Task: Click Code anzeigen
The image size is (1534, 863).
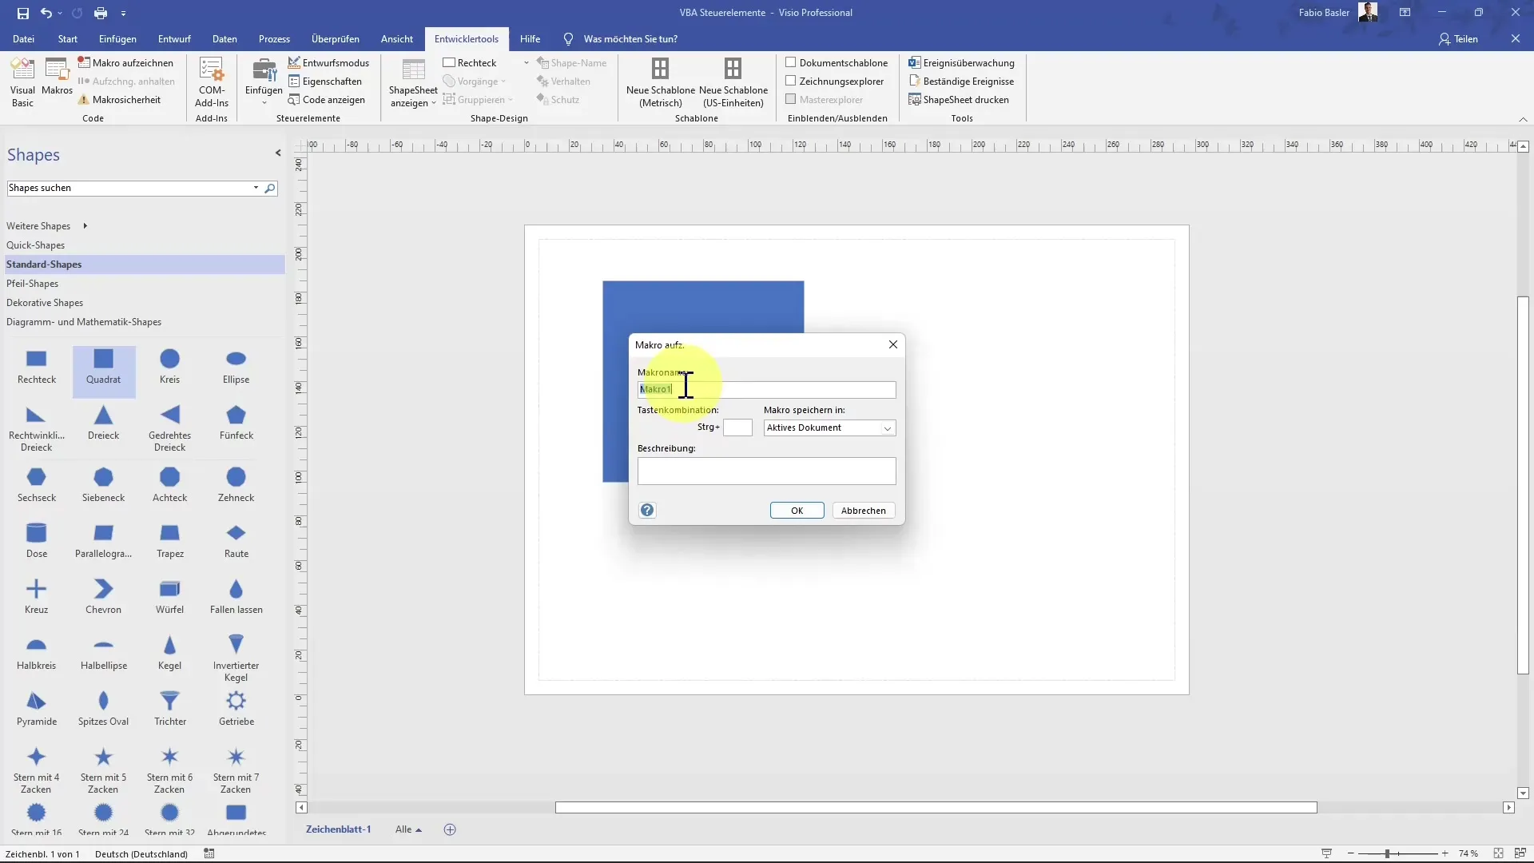Action: coord(326,100)
